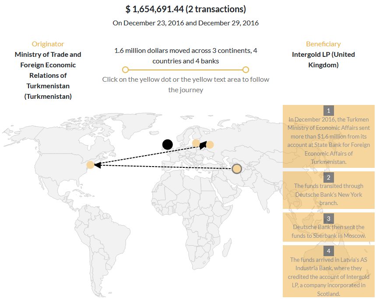The image size is (376, 299).
Task: Open step 1 Turkmen Ministry text box
Action: [329, 136]
